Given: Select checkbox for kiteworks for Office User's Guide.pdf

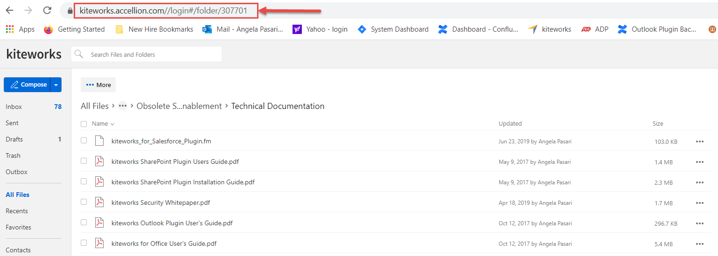Looking at the screenshot, I should tap(84, 243).
